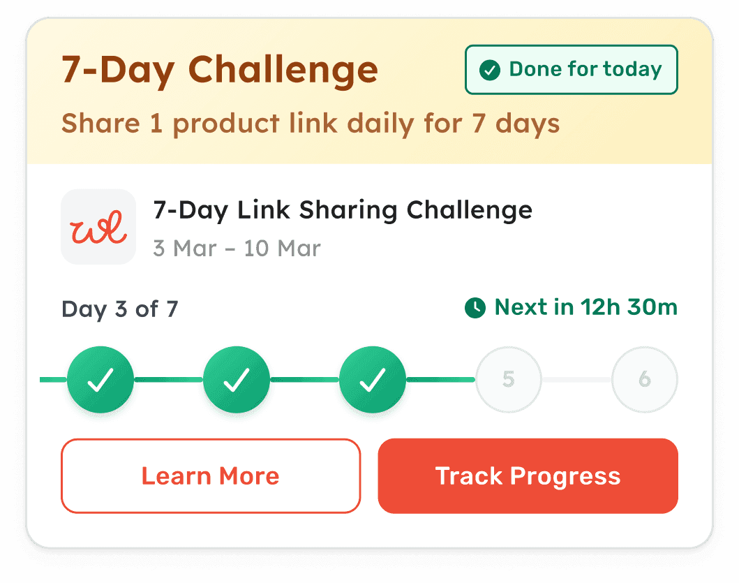Viewport: 739px width, 583px height.
Task: Open Track Progress
Action: 528,476
